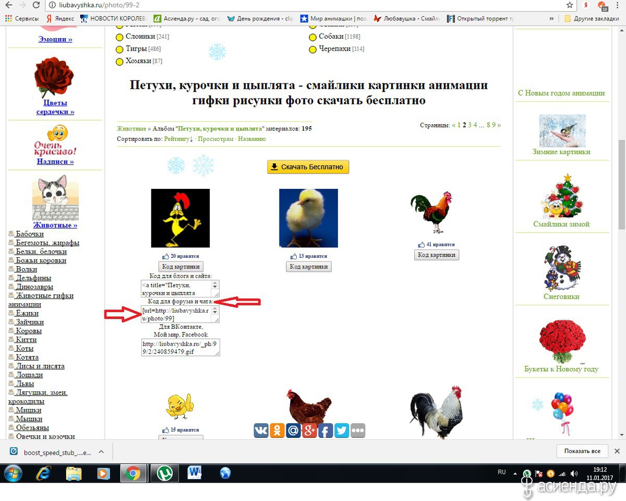The image size is (626, 501).
Task: Sort by Названию
Action: [x=252, y=139]
